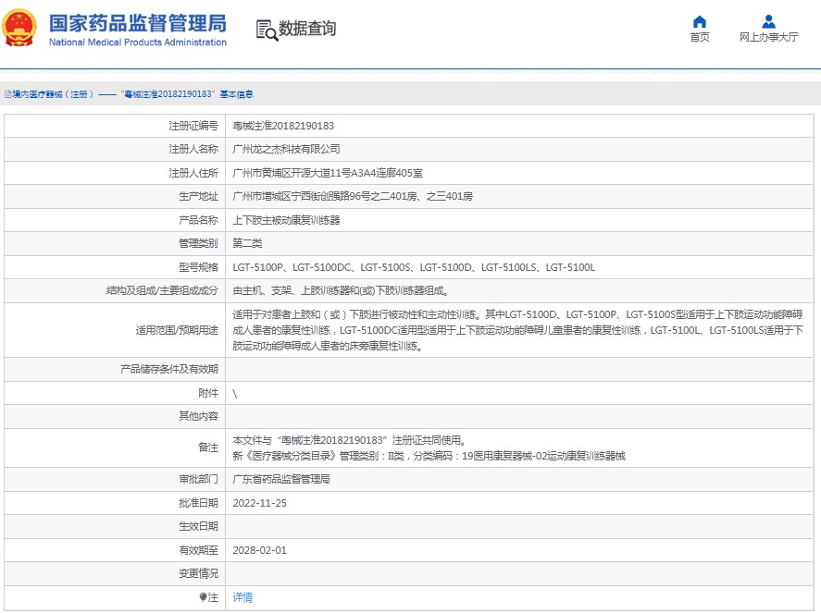The width and height of the screenshot is (821, 613).
Task: Click 广东省药品监督管理局 value
Action: tap(281, 479)
